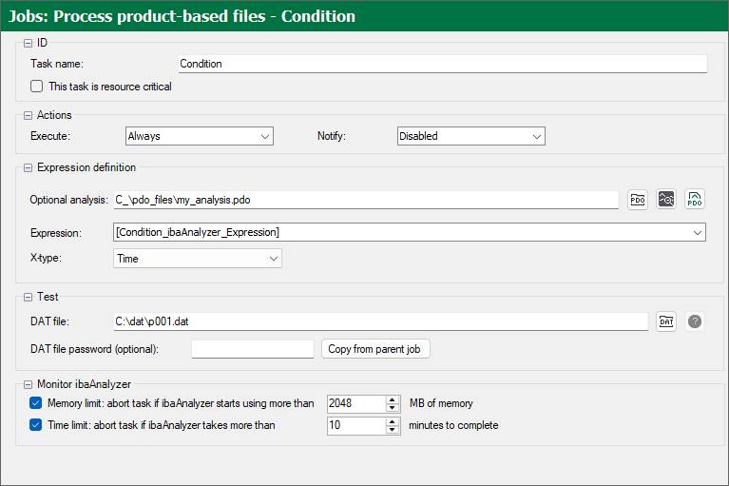729x486 pixels.
Task: Click the Task name field with 'Condition'
Action: [443, 64]
